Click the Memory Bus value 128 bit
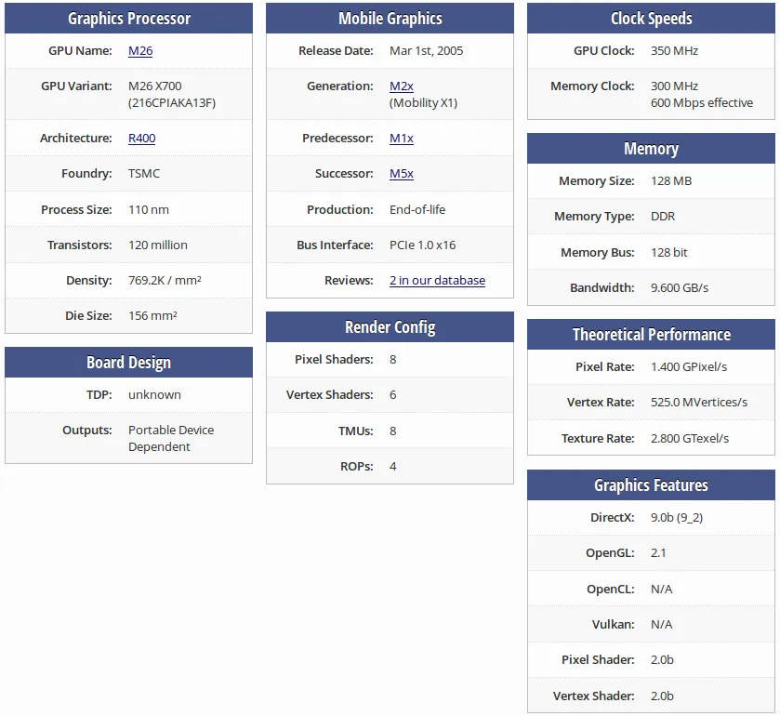 (x=669, y=253)
